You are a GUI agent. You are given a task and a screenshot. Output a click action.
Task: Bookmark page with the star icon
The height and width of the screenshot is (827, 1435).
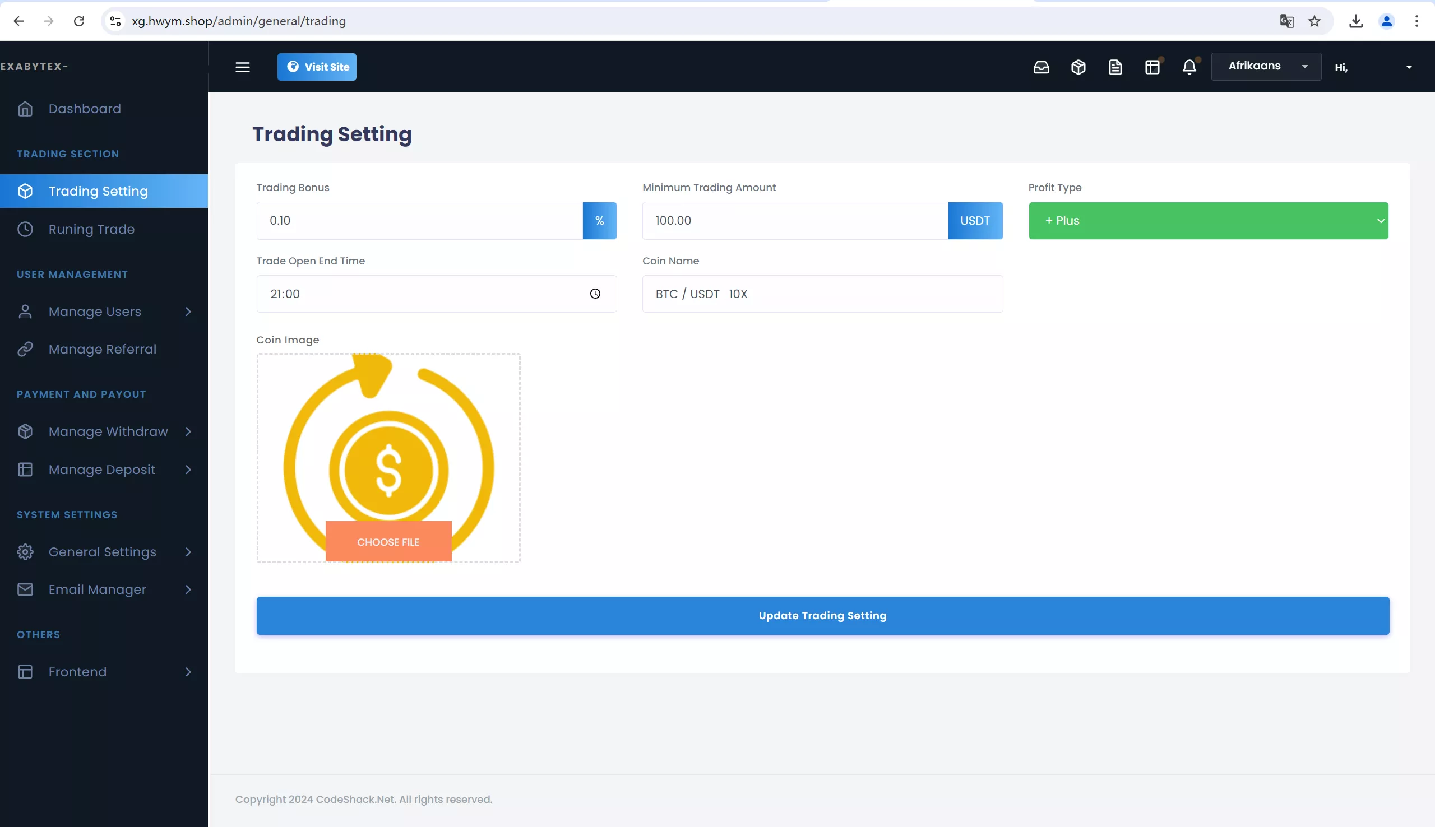(x=1314, y=21)
